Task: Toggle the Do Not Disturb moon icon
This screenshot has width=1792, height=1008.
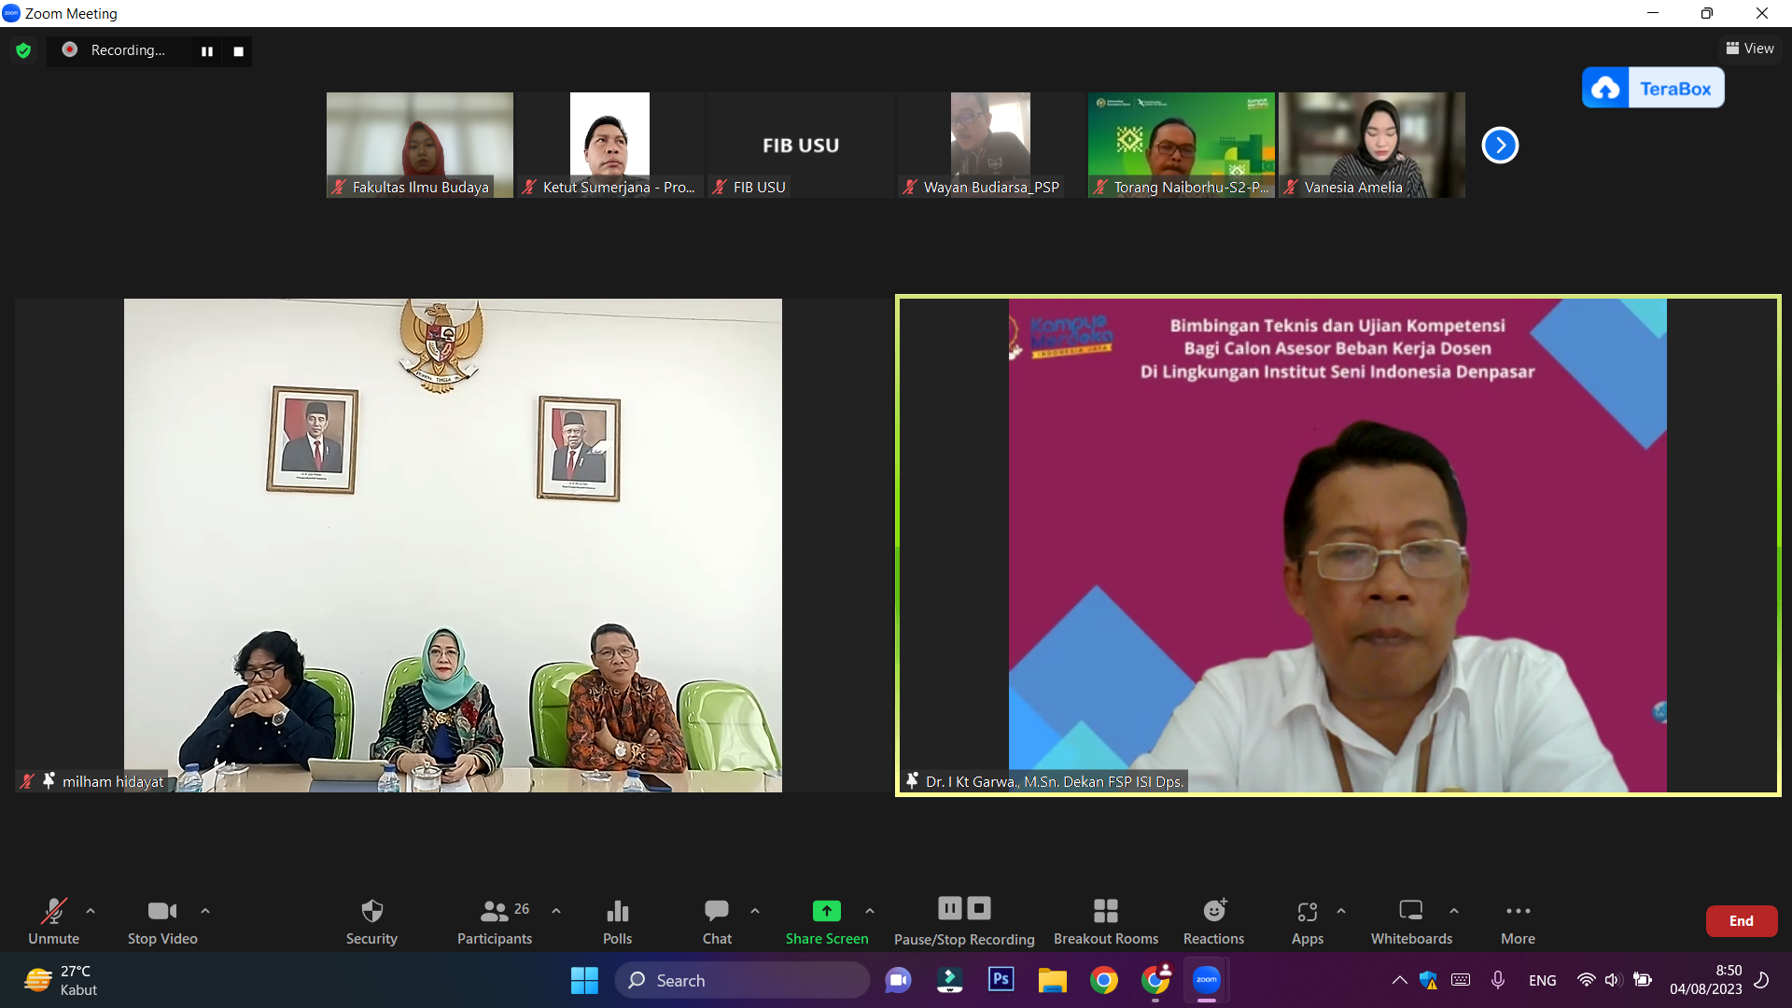Action: click(1762, 980)
